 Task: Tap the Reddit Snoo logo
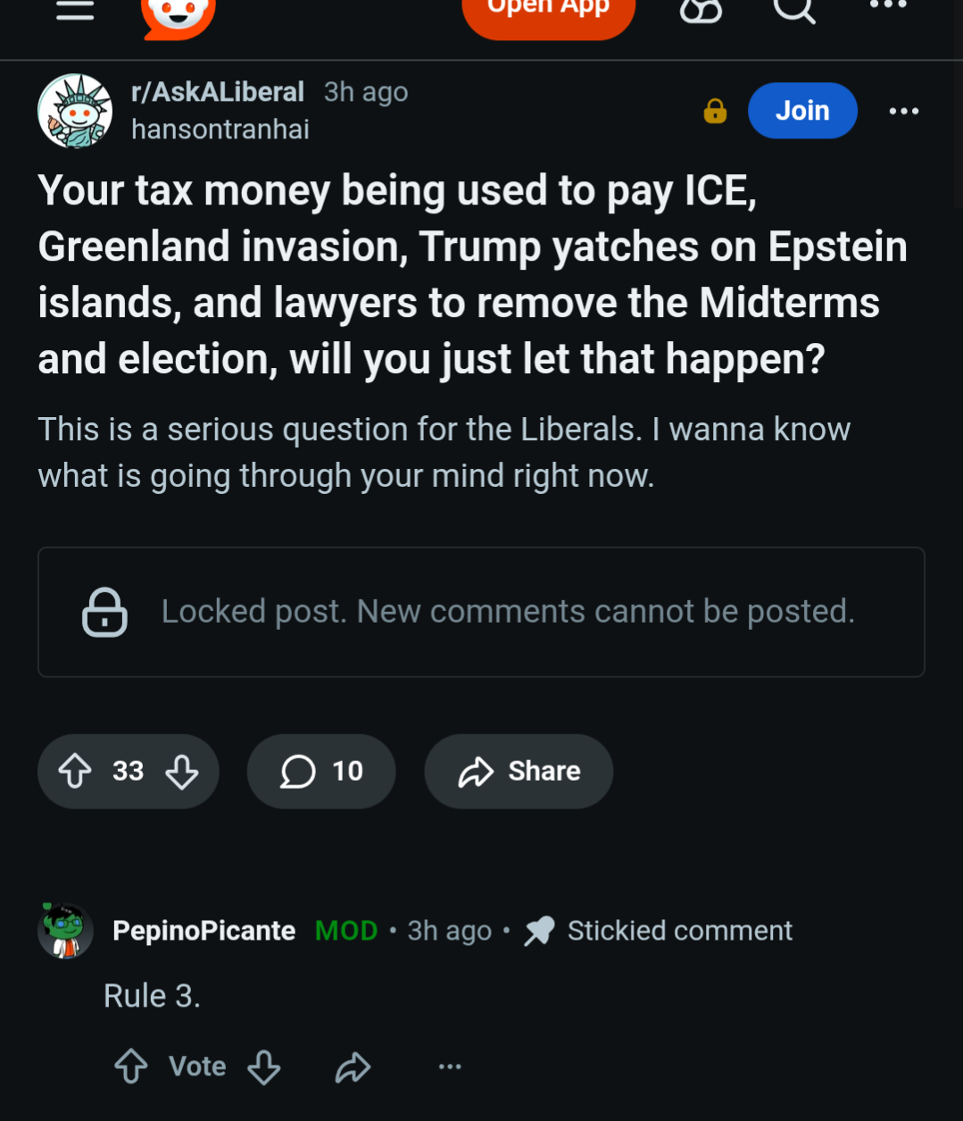pyautogui.click(x=178, y=15)
